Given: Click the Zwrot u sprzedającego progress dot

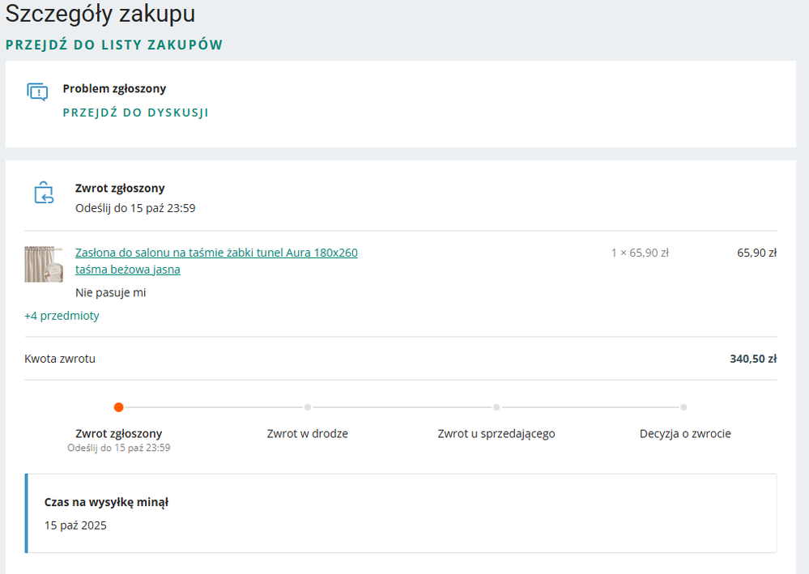Looking at the screenshot, I should [496, 407].
